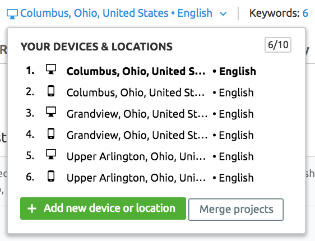
Task: Click mobile icon for Upper Arlington row 6
Action: (x=51, y=176)
